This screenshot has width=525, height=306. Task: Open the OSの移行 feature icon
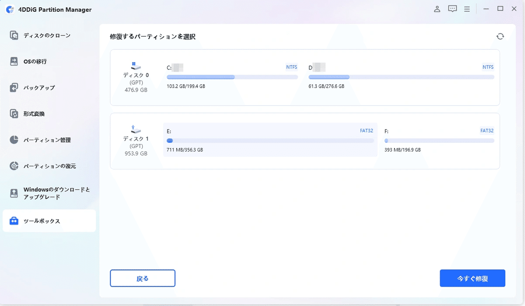pos(14,61)
